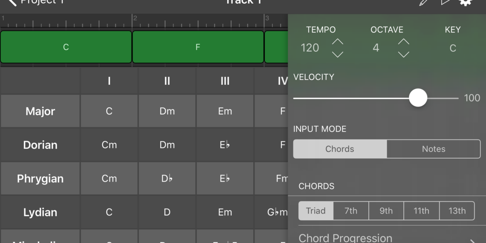
Task: Lower octave with the down arrow
Action: tap(403, 54)
